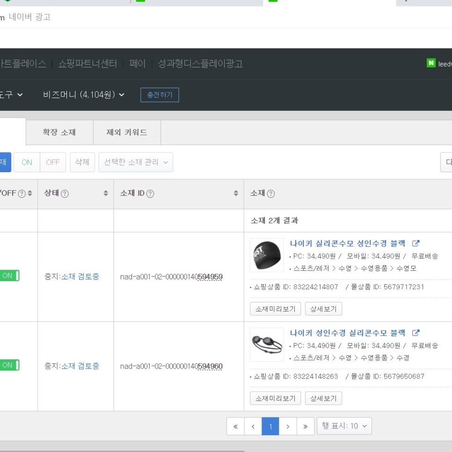Click 상세보기 for goggles ad

pos(323,398)
